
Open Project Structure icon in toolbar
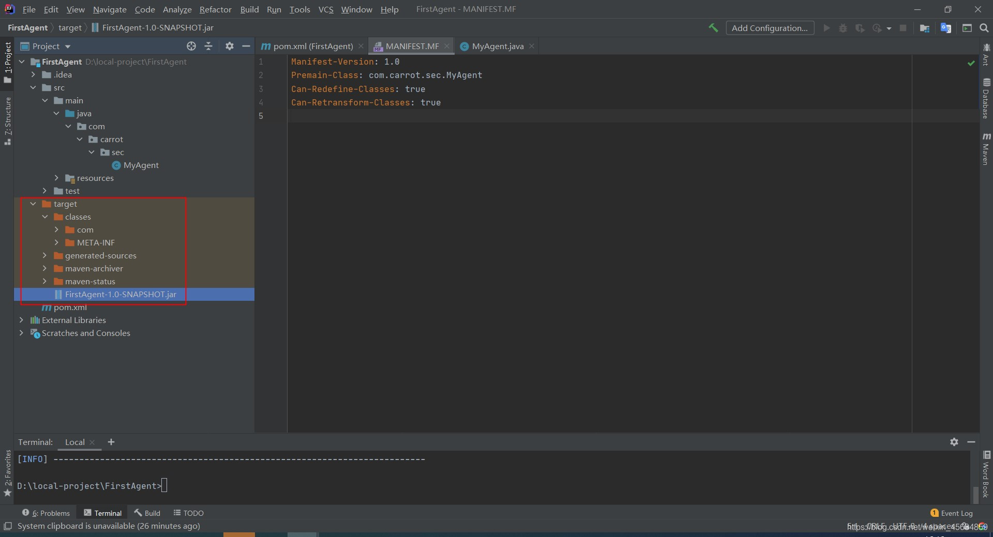coord(925,28)
